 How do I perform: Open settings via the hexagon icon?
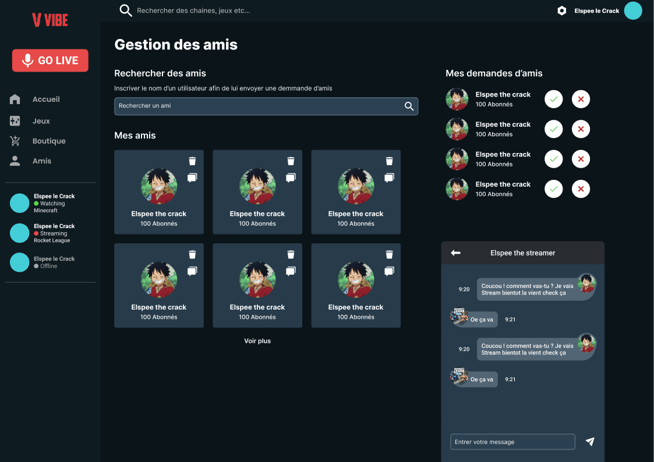click(562, 11)
